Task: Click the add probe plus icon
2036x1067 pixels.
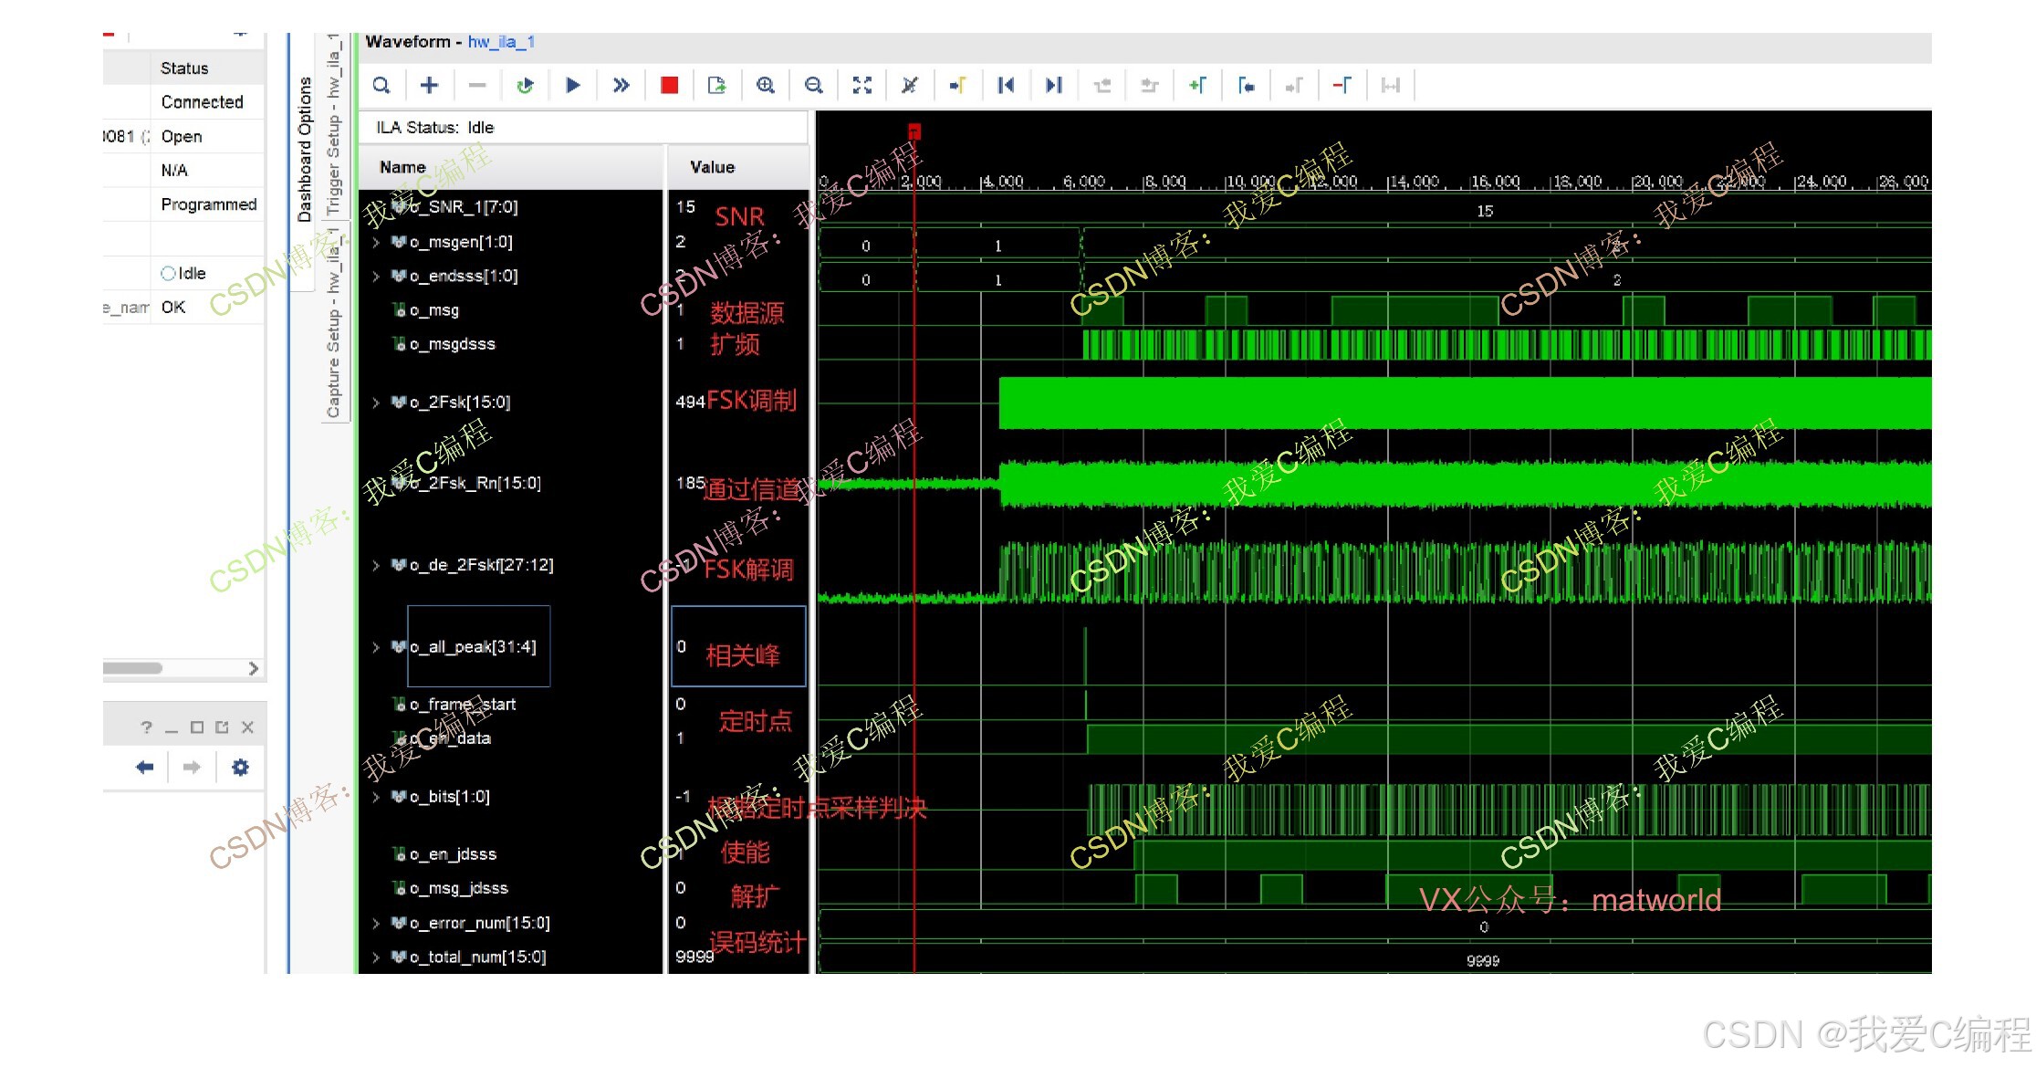Action: point(429,85)
